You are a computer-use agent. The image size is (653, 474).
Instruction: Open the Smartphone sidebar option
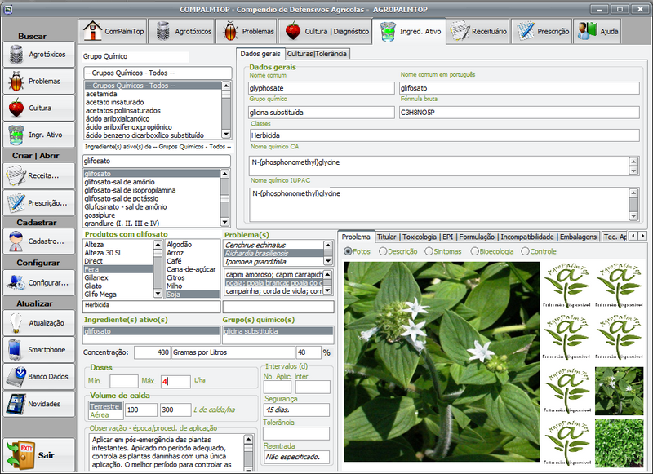38,349
